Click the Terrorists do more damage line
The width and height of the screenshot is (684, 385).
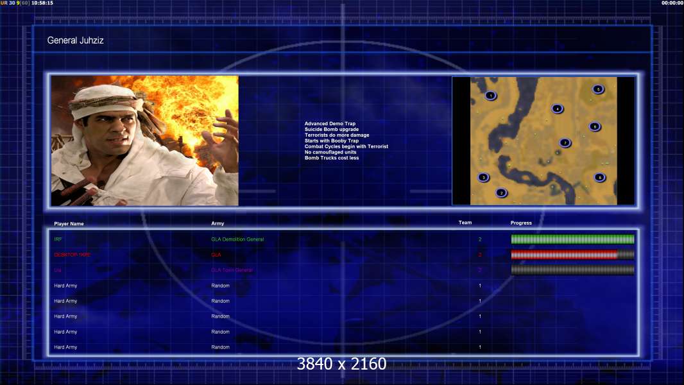point(337,135)
